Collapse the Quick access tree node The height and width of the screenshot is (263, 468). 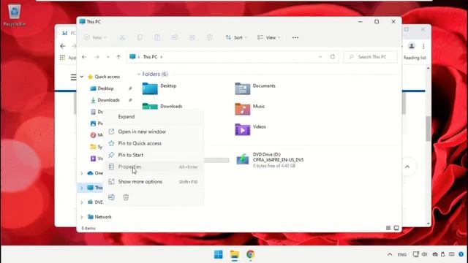tap(82, 77)
